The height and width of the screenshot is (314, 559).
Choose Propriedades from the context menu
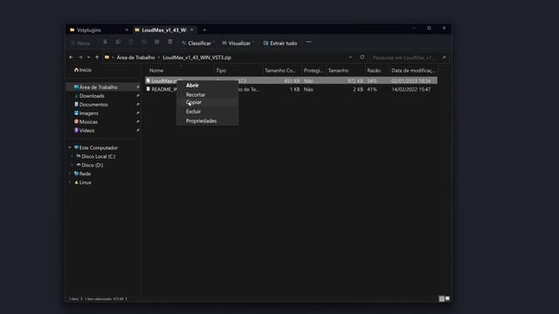tap(208, 121)
